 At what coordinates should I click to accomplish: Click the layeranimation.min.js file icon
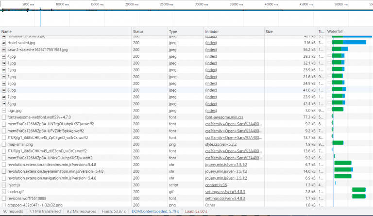(x=4, y=171)
